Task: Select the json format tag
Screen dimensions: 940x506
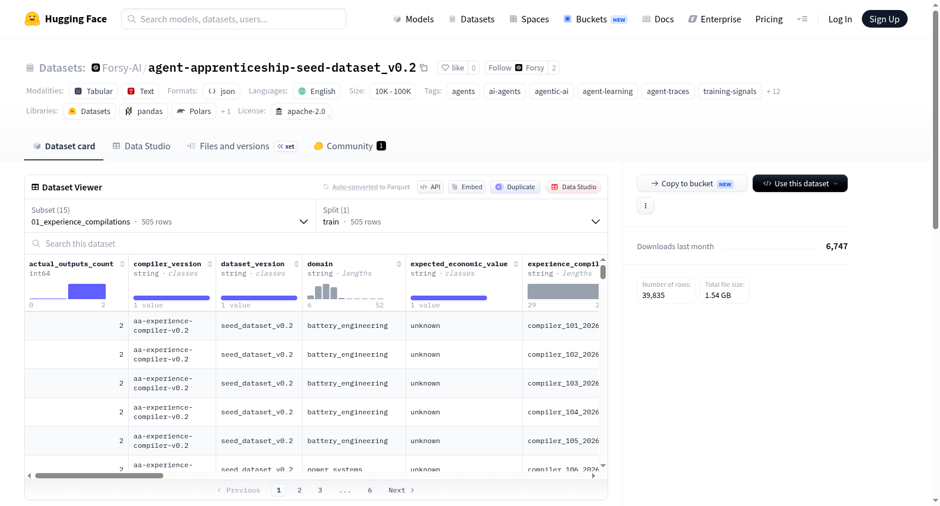Action: pyautogui.click(x=221, y=91)
